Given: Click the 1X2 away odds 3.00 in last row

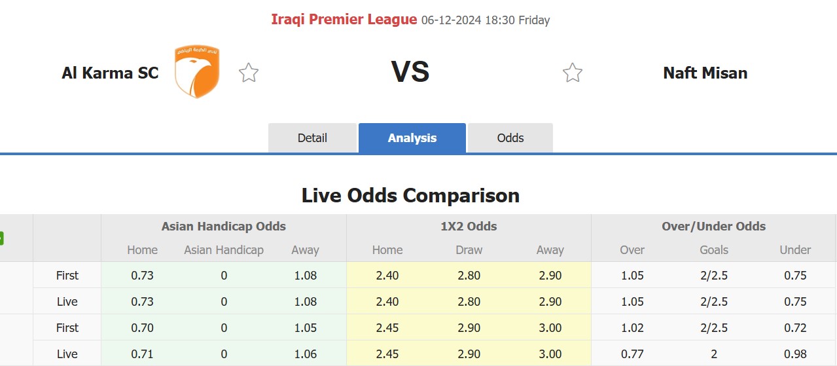Looking at the screenshot, I should [x=550, y=354].
